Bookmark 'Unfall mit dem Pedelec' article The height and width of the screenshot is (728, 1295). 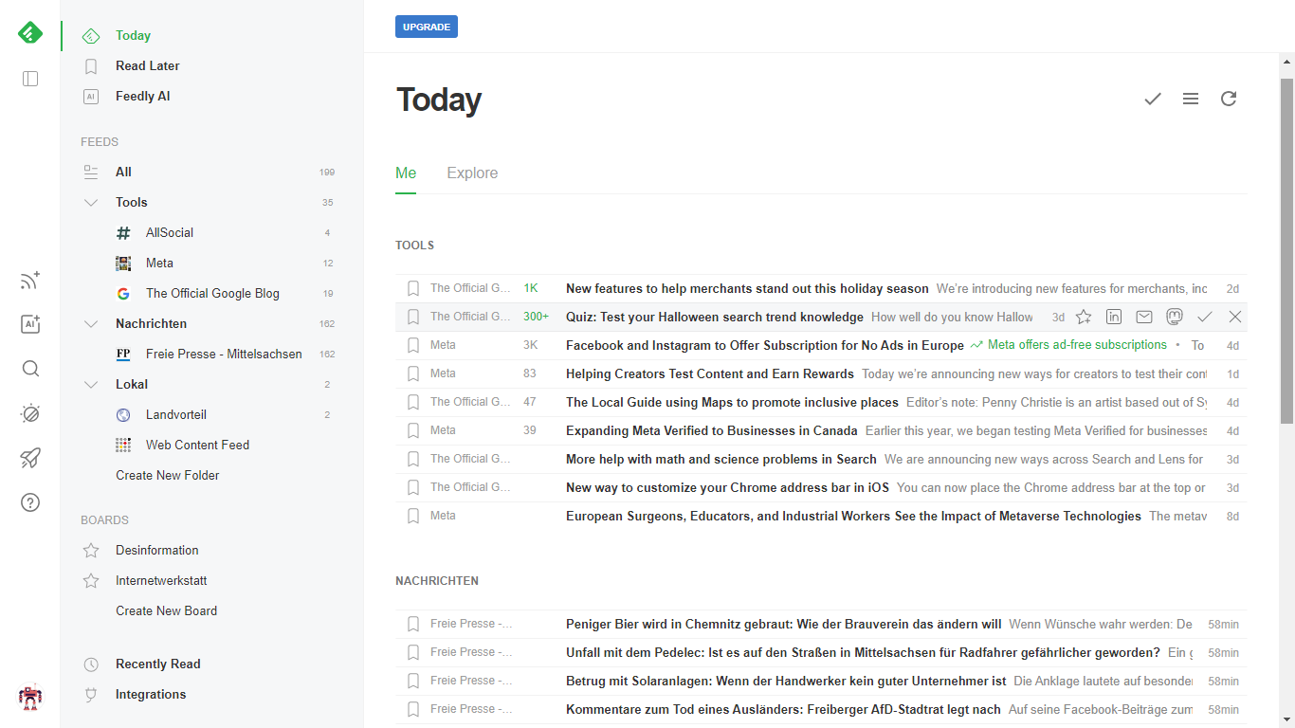(x=413, y=652)
